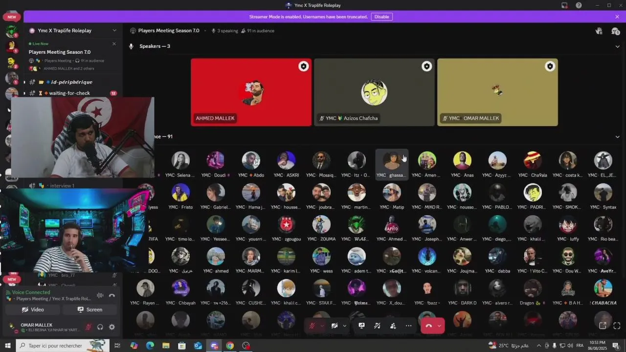Select OMAR MALLEK speaker tile
The height and width of the screenshot is (352, 626).
[x=497, y=92]
